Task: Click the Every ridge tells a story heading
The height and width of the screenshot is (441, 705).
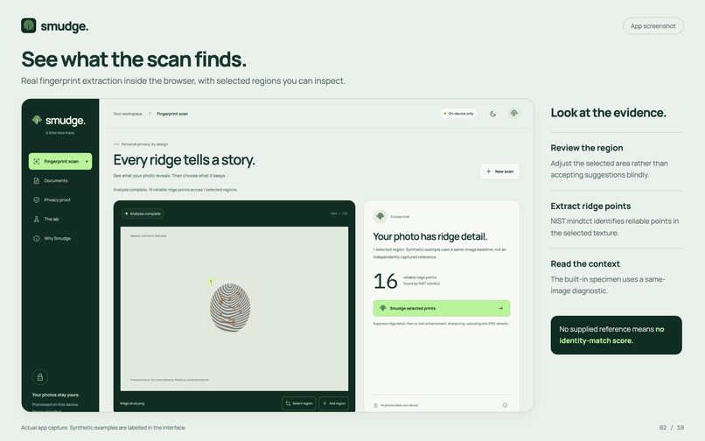Action: (x=184, y=160)
